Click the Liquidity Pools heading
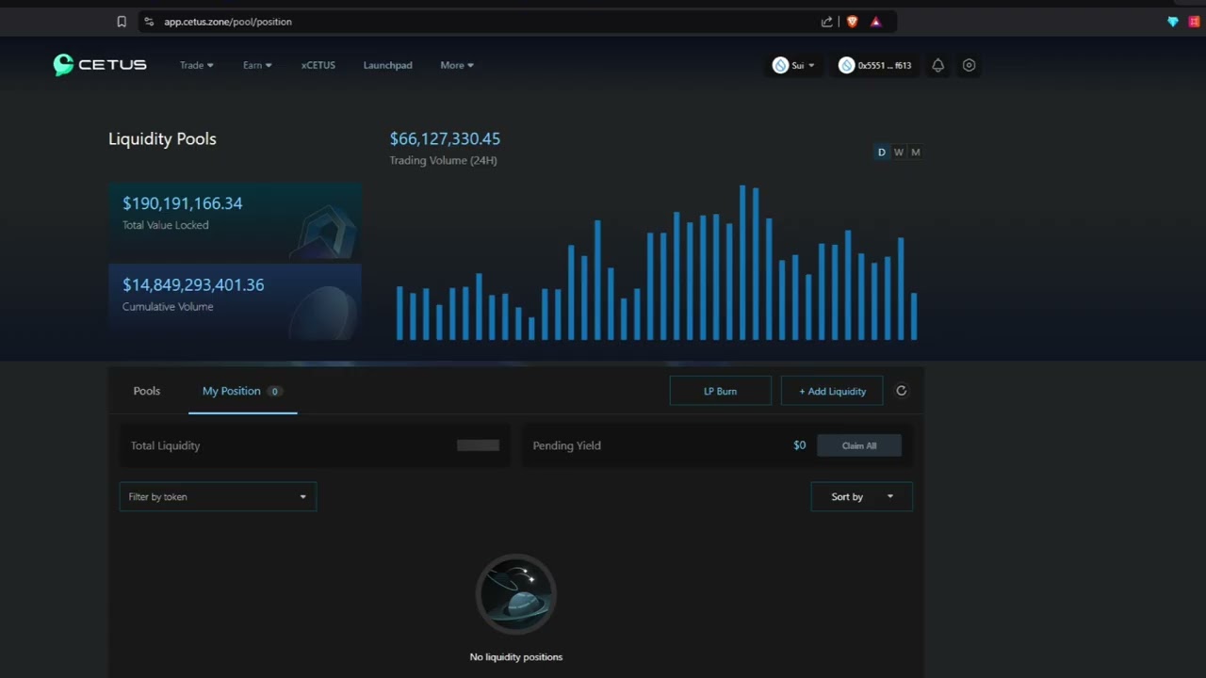Screen dimensions: 1206x678 pos(162,138)
